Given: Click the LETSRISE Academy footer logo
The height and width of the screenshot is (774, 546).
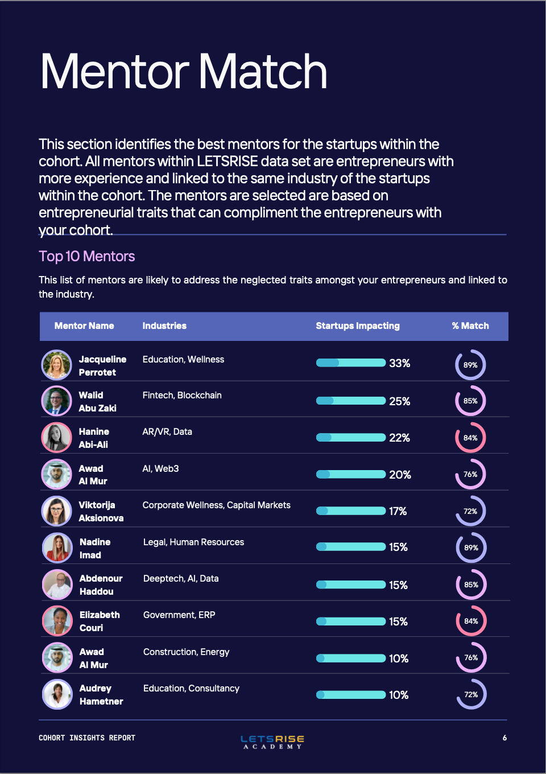Looking at the screenshot, I should pos(272,742).
